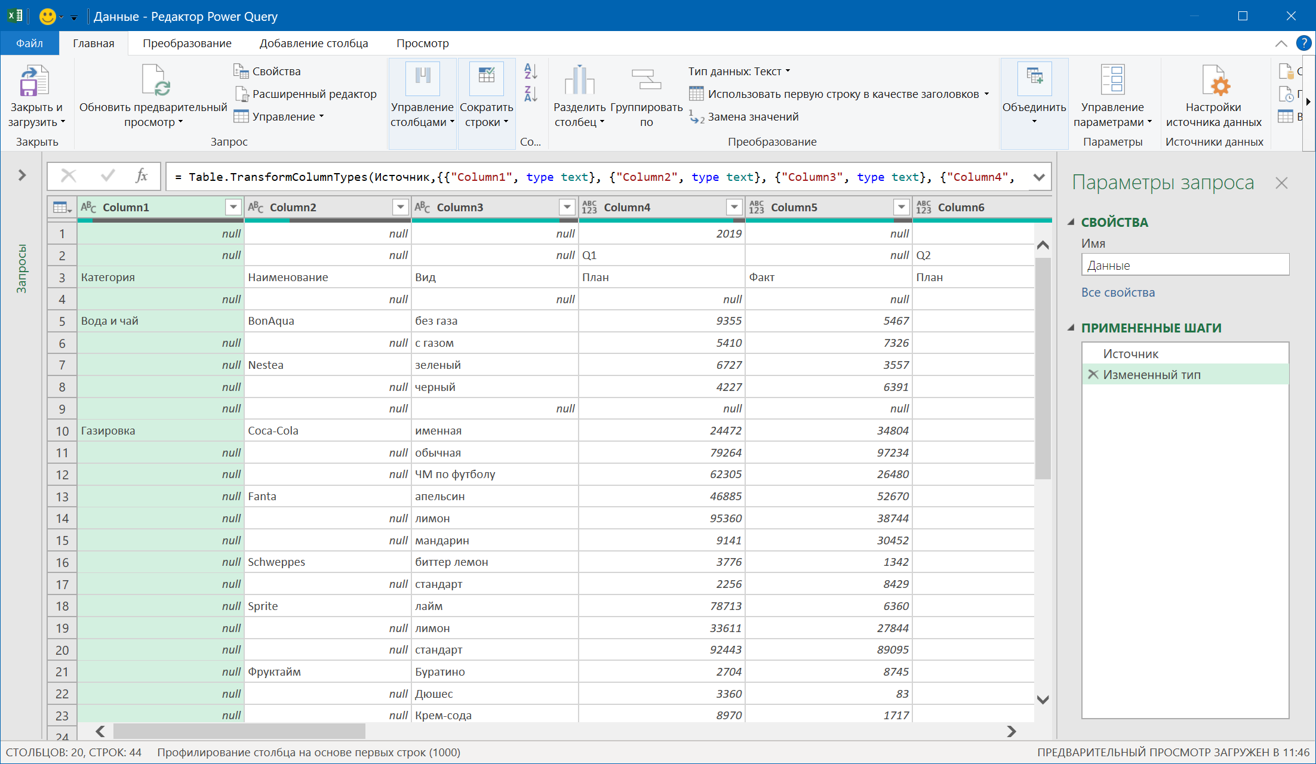Collapse the СВОЙСТВА section
Image resolution: width=1316 pixels, height=764 pixels.
coord(1071,222)
